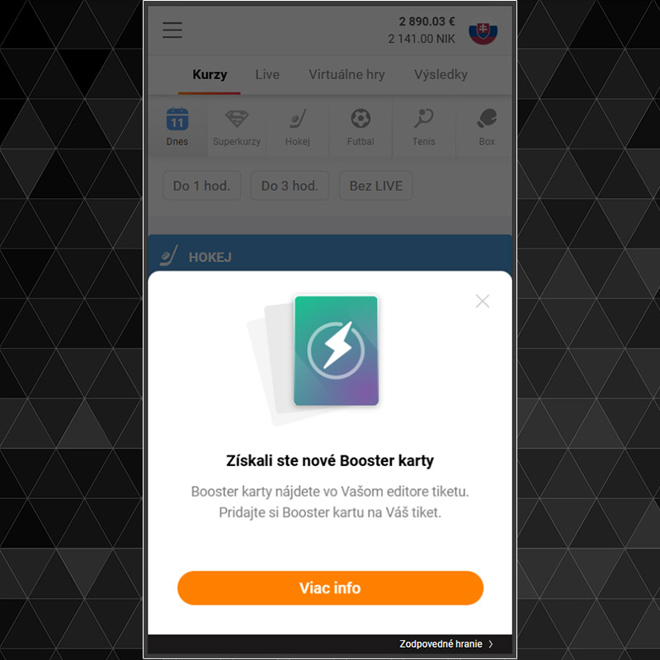Expand the HOKEJ section header
The image size is (660, 660).
tap(330, 256)
